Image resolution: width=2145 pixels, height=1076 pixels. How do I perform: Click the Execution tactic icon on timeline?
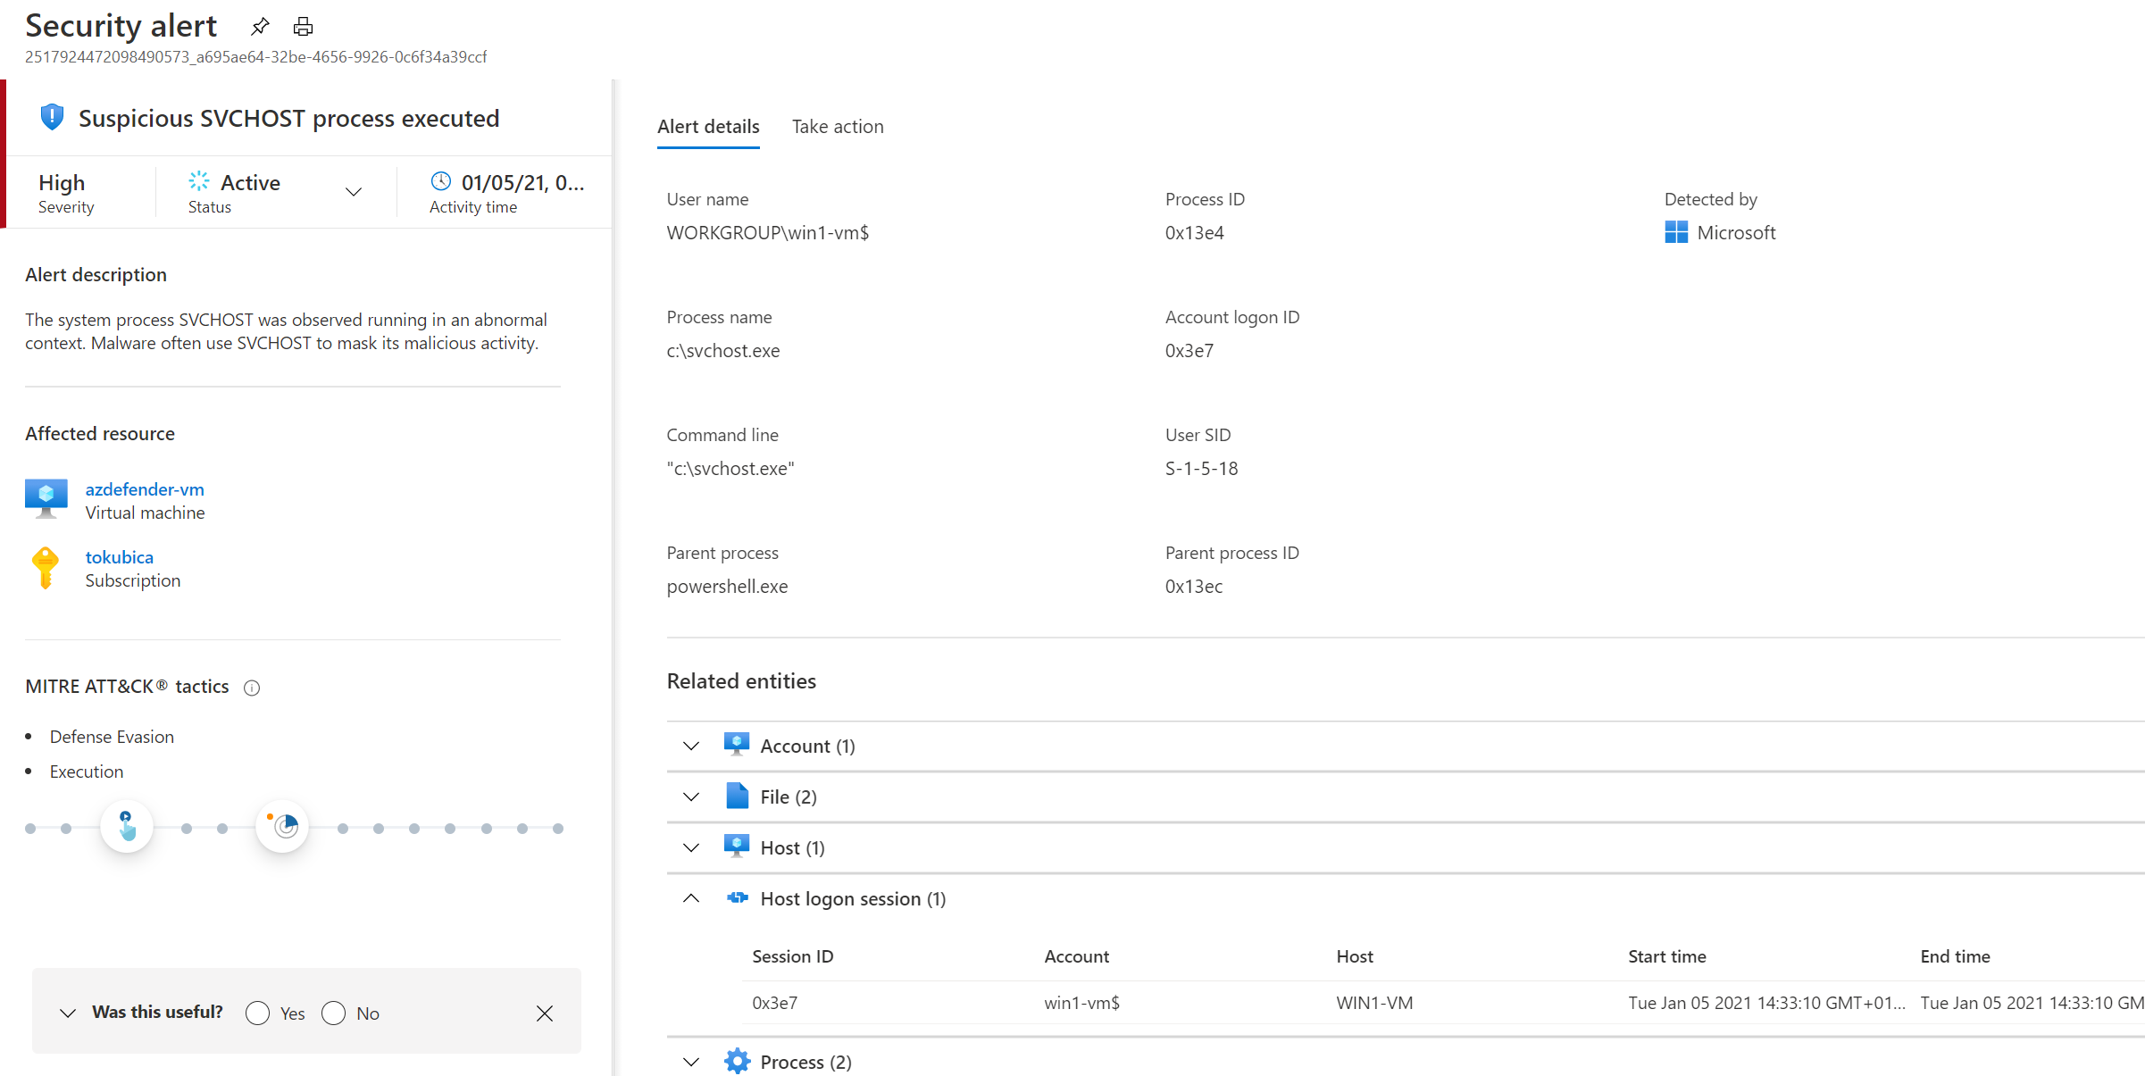[127, 827]
